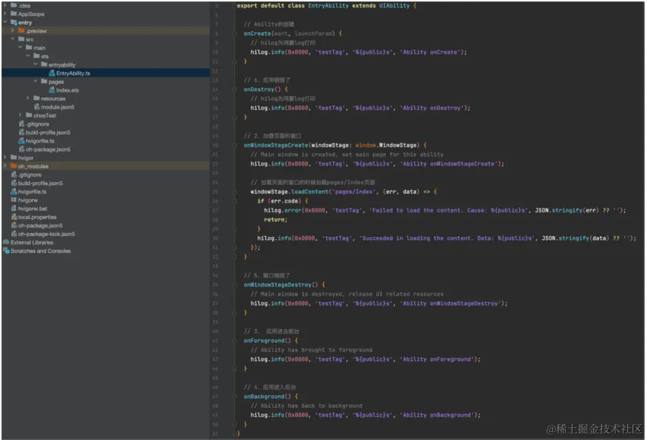Click the root .gitignore file icon

tap(14, 174)
